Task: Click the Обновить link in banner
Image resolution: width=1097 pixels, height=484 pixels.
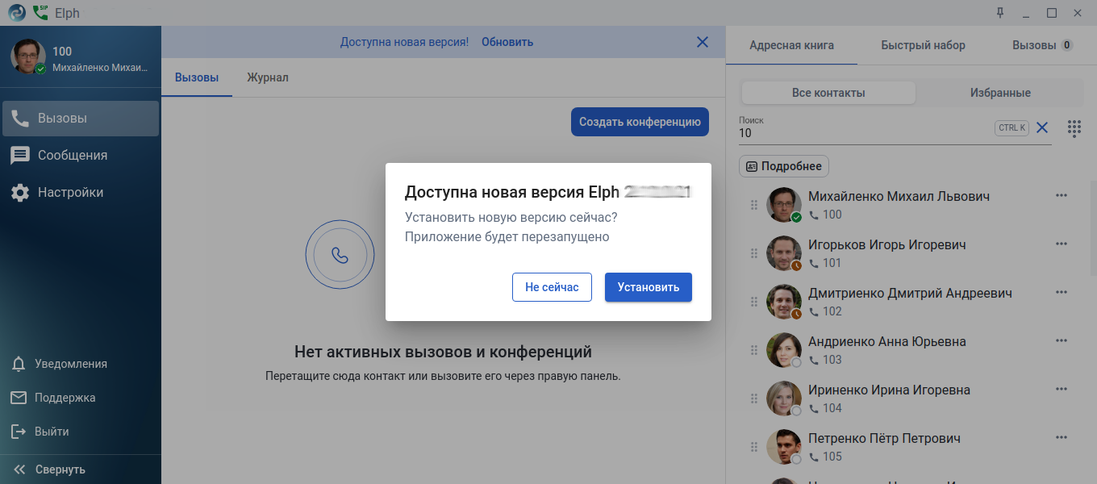Action: (507, 42)
